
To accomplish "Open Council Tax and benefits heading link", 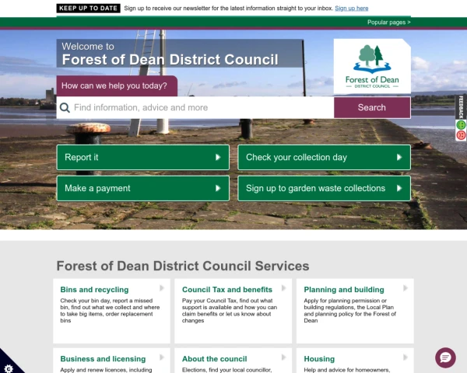I will (x=227, y=289).
